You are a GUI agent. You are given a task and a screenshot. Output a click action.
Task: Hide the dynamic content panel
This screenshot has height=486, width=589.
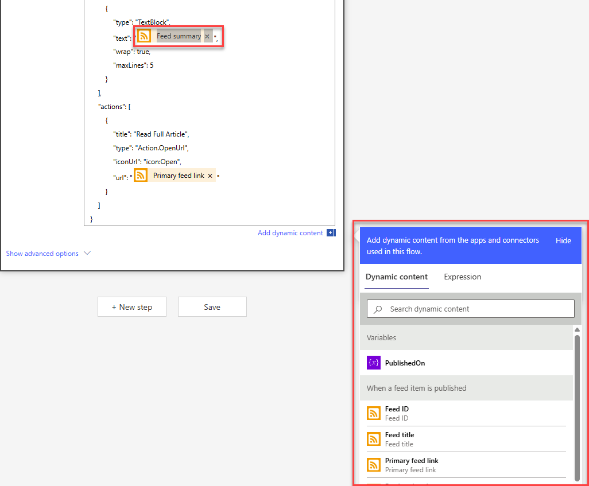(x=563, y=240)
